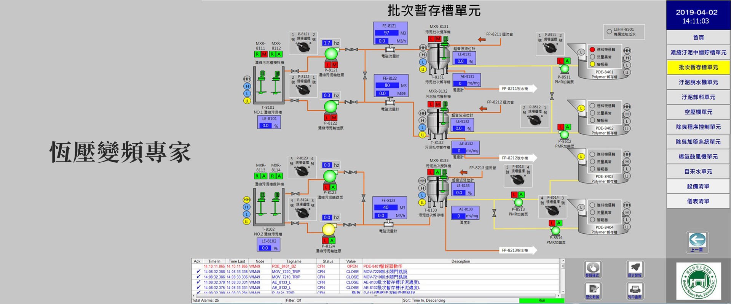The height and width of the screenshot is (304, 731).
Task: Open the 歷史數據 historical data icon
Action: [x=592, y=291]
